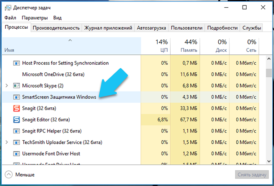Switch to the Службы tab

252,28
